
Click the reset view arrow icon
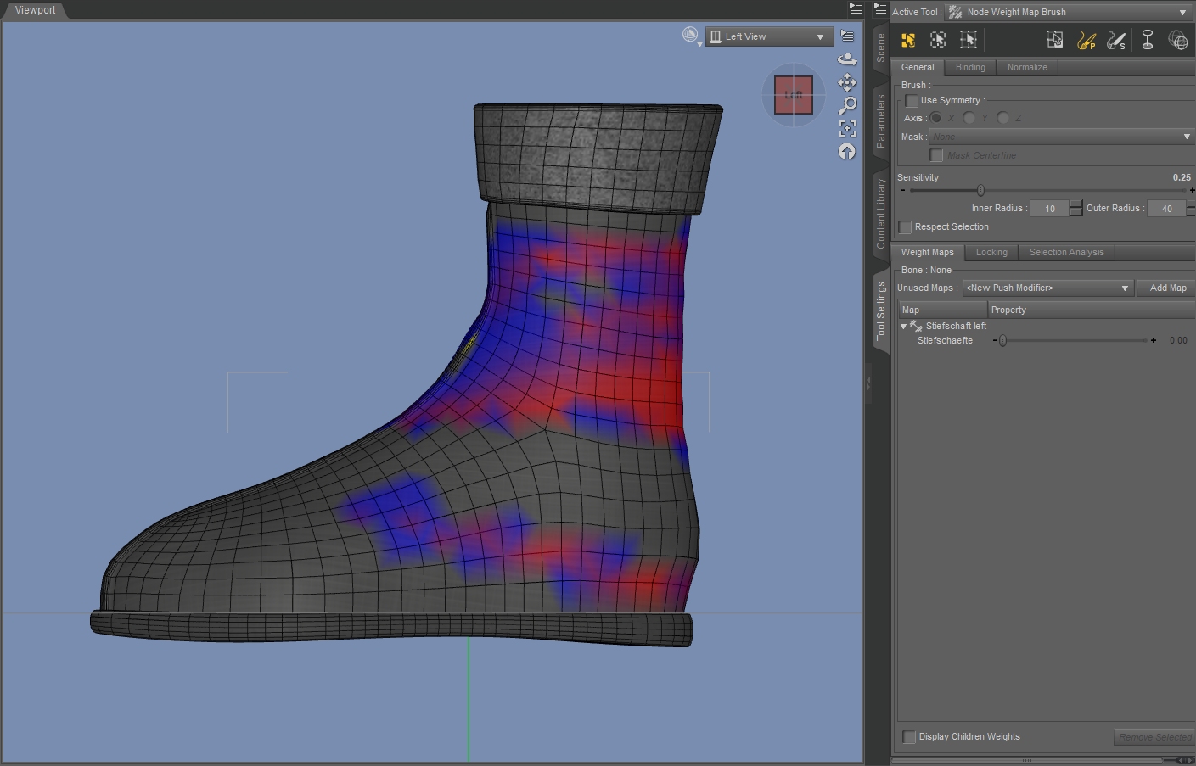click(846, 152)
